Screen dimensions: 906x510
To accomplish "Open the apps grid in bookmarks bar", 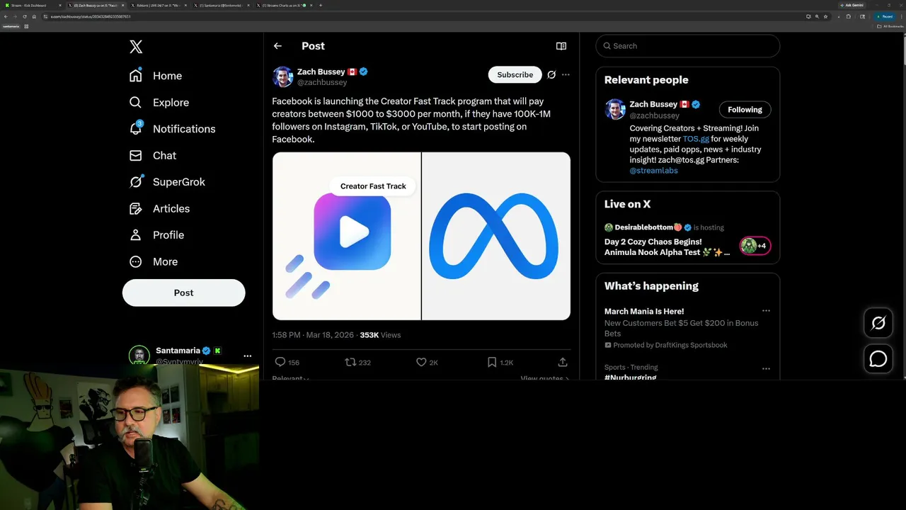I will 26,26.
